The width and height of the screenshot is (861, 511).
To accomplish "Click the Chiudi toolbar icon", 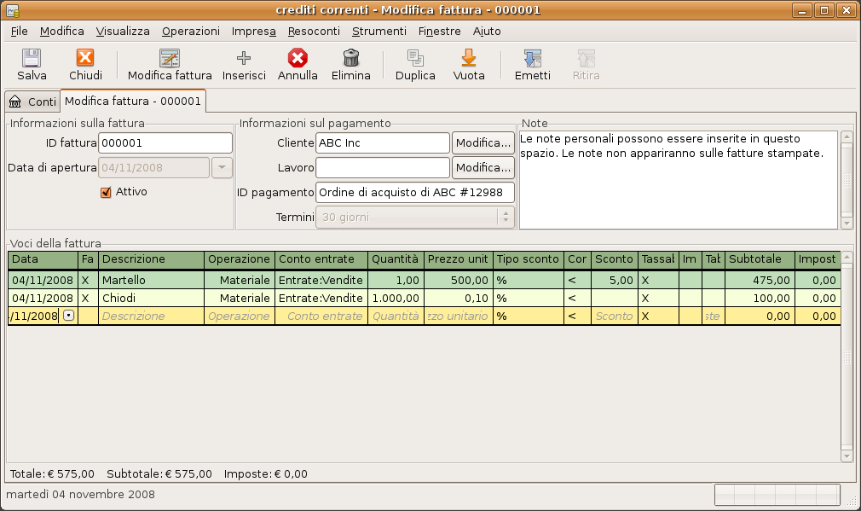I will coord(85,58).
